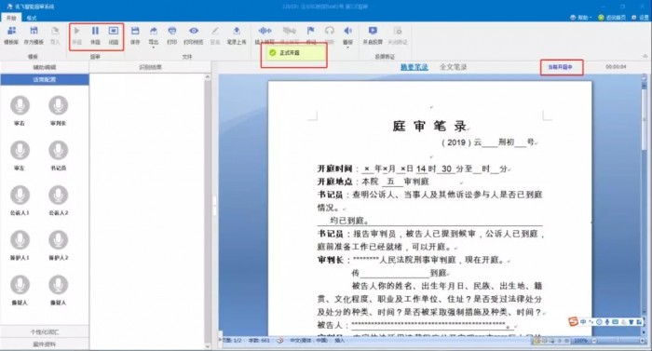This screenshot has width=652, height=351.
Task: Toggle the 公诉人1 microphone
Action: coord(20,199)
